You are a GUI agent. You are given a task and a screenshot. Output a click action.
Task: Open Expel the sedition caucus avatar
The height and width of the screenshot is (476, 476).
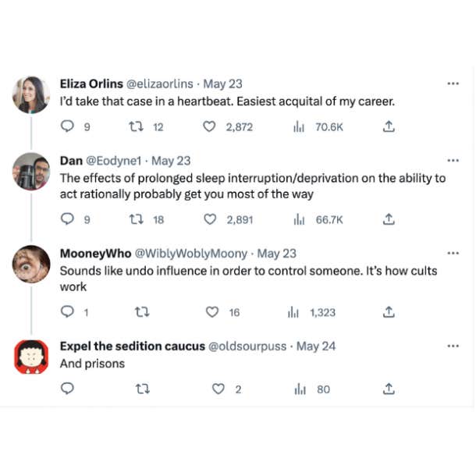coord(31,357)
